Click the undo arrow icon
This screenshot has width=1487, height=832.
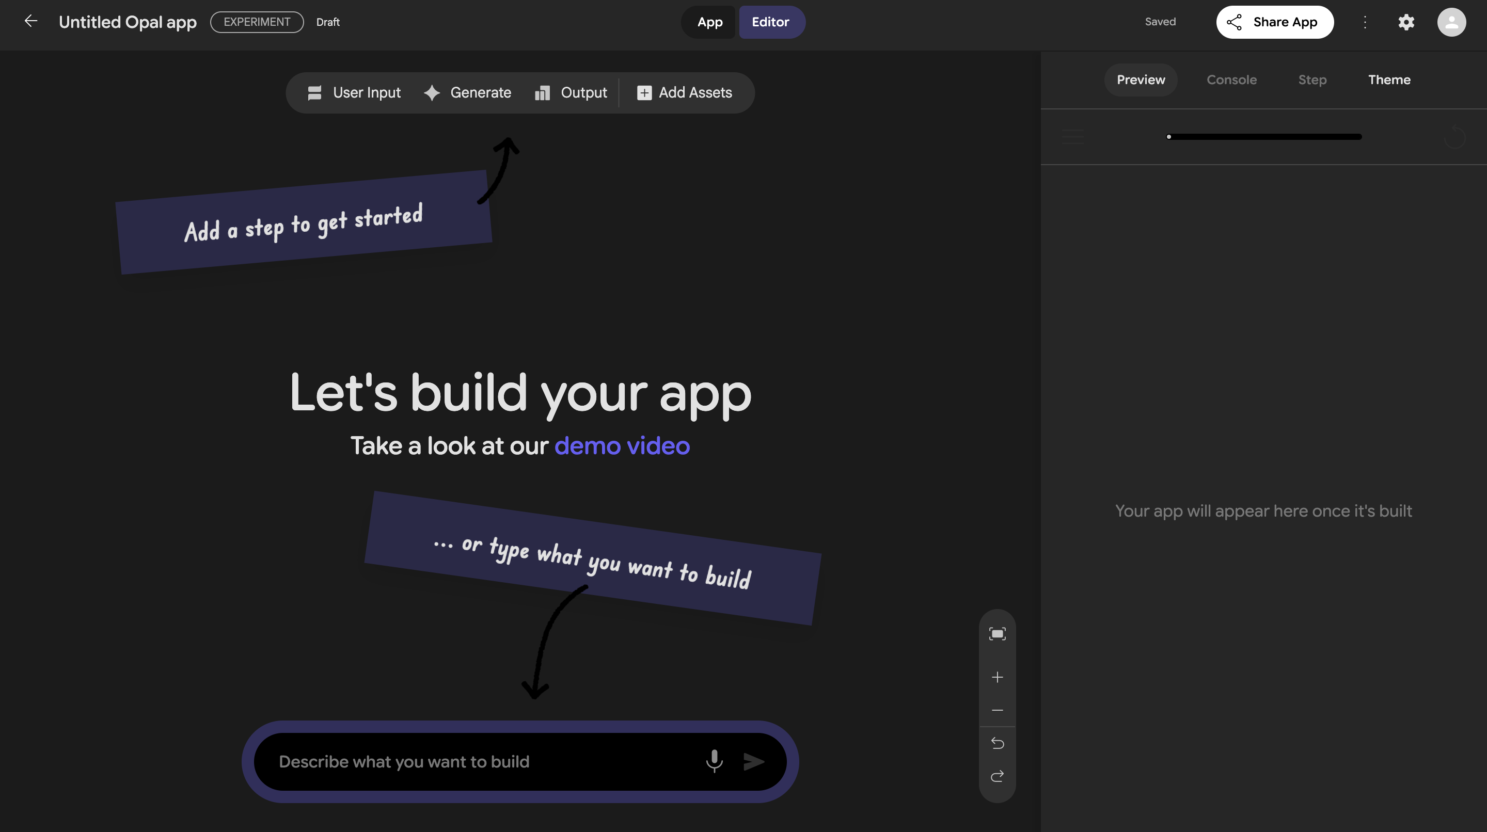(x=997, y=743)
